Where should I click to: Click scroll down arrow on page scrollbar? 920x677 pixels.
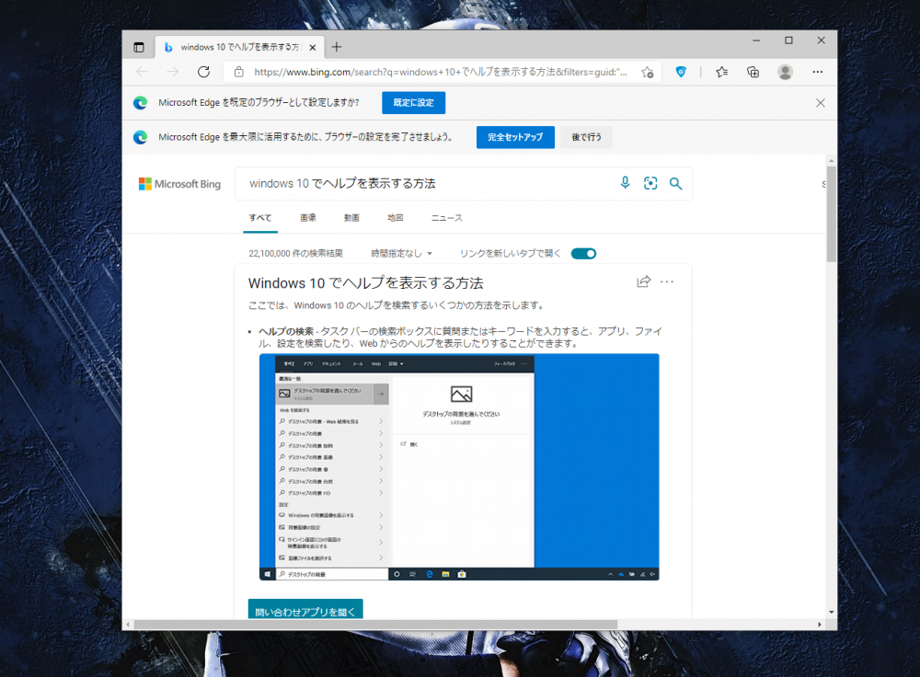[831, 612]
